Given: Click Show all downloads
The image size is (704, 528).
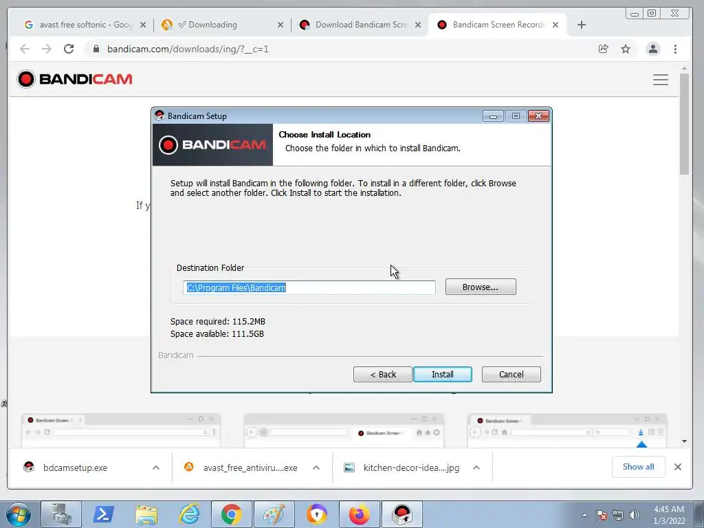Looking at the screenshot, I should click(638, 467).
